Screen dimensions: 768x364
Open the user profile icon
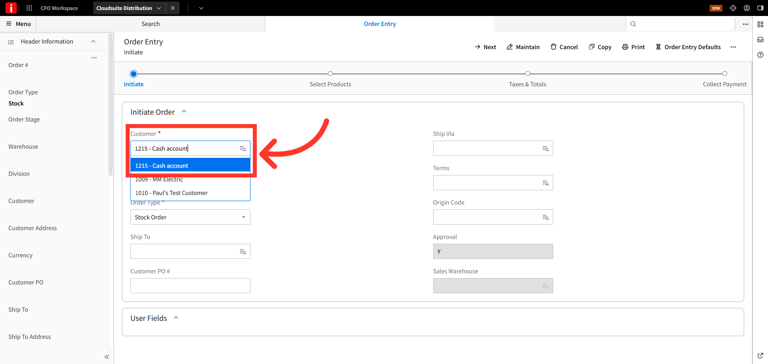tap(747, 8)
